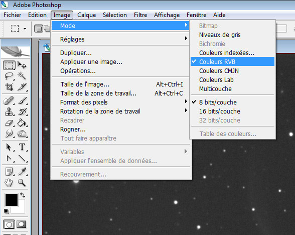The image size is (295, 235).
Task: Select the Paint Bucket tool
Action: tap(22, 123)
